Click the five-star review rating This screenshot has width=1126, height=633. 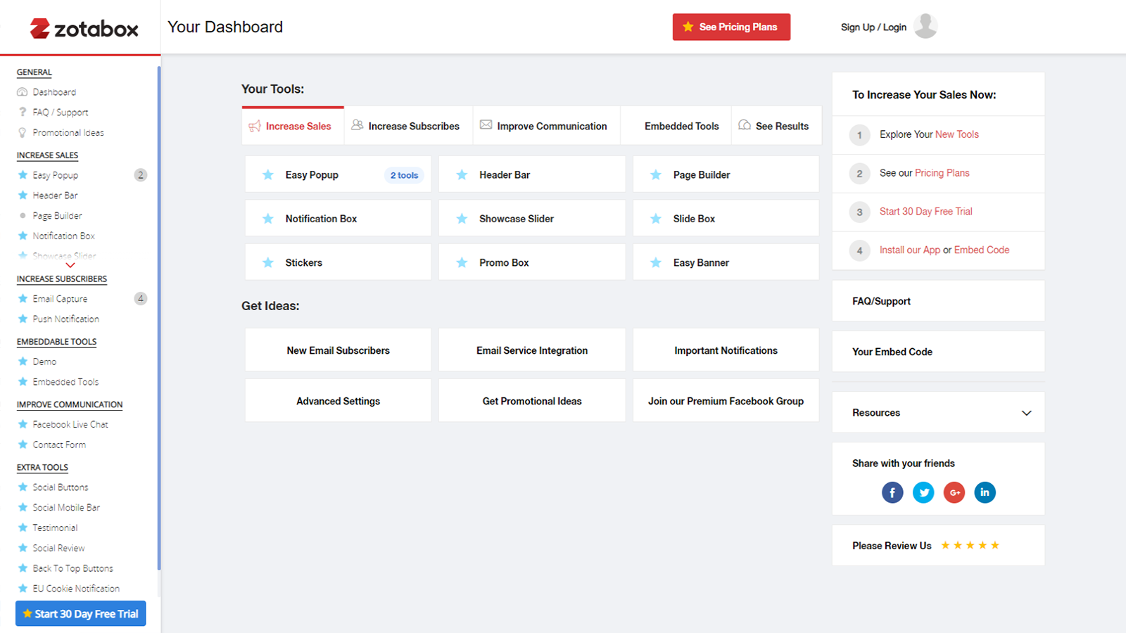pos(970,546)
